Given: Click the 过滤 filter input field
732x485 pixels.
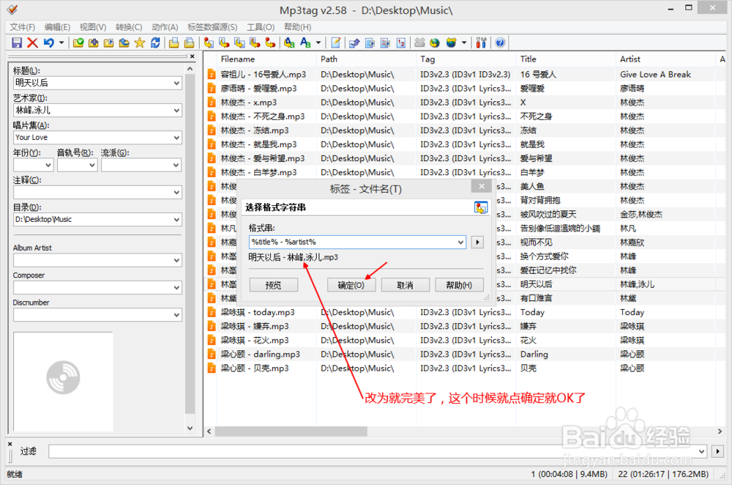Looking at the screenshot, I should 377,451.
